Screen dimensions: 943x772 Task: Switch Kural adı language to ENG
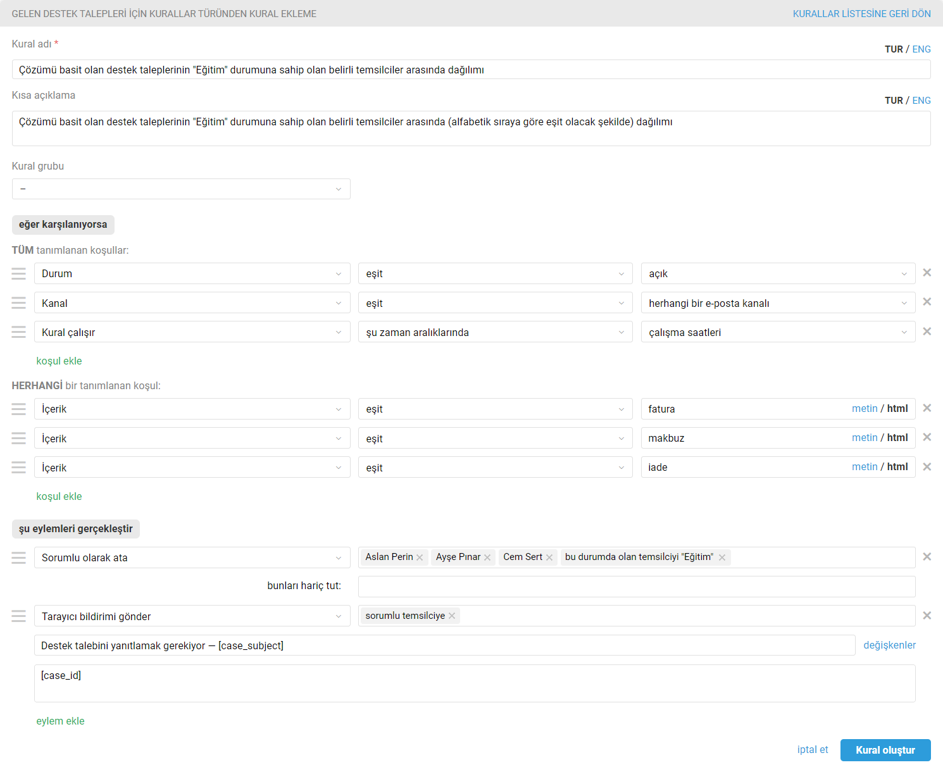[921, 49]
